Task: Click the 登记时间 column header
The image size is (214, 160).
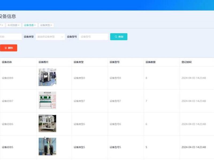Action: coord(186,62)
